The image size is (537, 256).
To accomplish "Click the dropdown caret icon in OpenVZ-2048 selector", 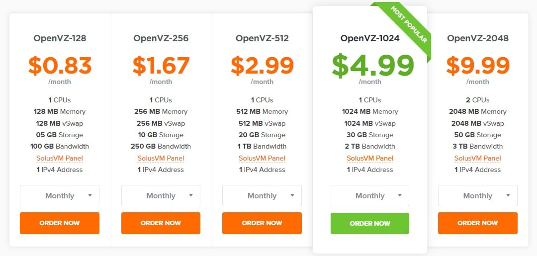I will point(508,195).
